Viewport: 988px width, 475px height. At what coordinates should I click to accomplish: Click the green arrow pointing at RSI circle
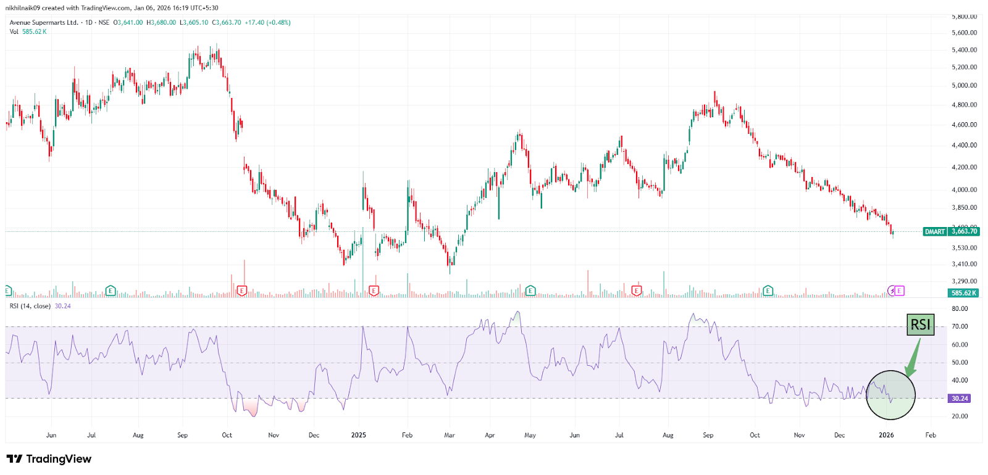[914, 358]
